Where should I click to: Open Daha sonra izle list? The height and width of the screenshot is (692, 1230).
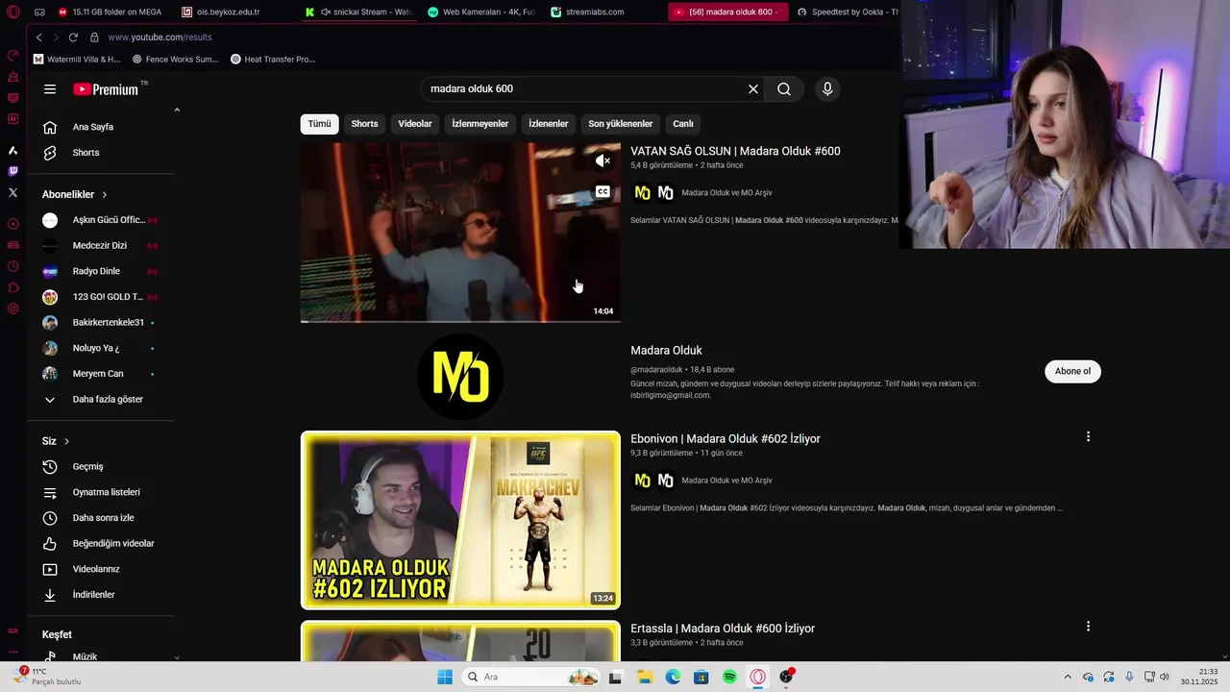[101, 518]
